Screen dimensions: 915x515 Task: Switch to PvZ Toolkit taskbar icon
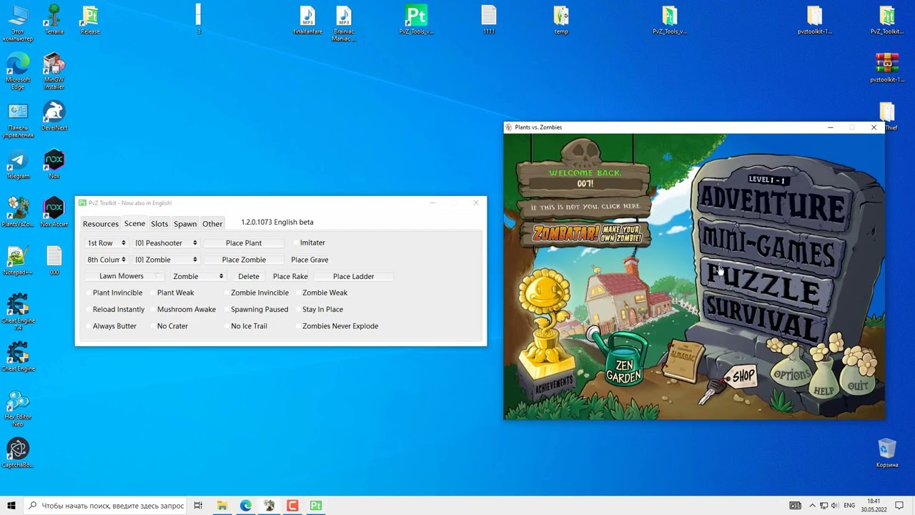coord(316,506)
